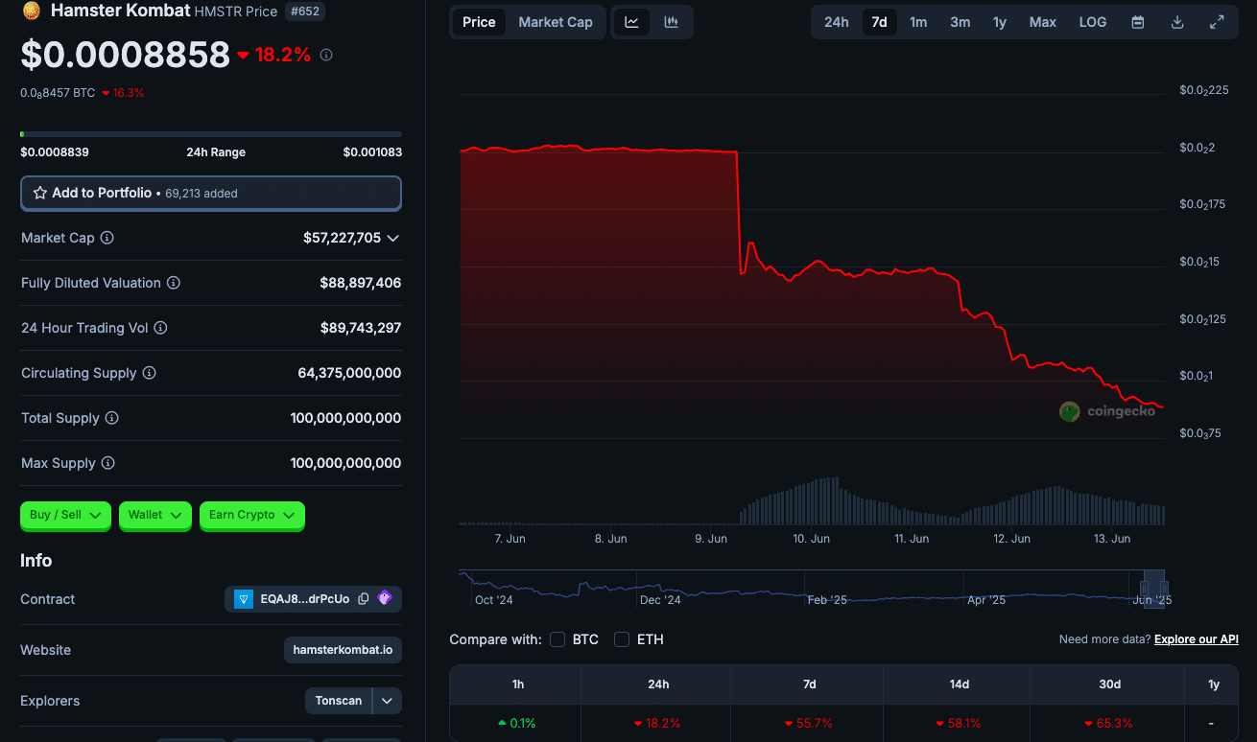
Task: Enable the BTC comparison checkbox
Action: 557,639
